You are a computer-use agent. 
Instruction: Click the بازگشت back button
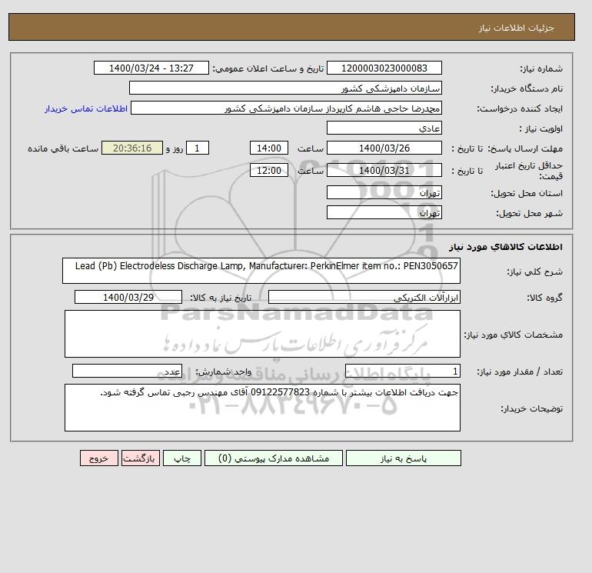click(x=141, y=458)
